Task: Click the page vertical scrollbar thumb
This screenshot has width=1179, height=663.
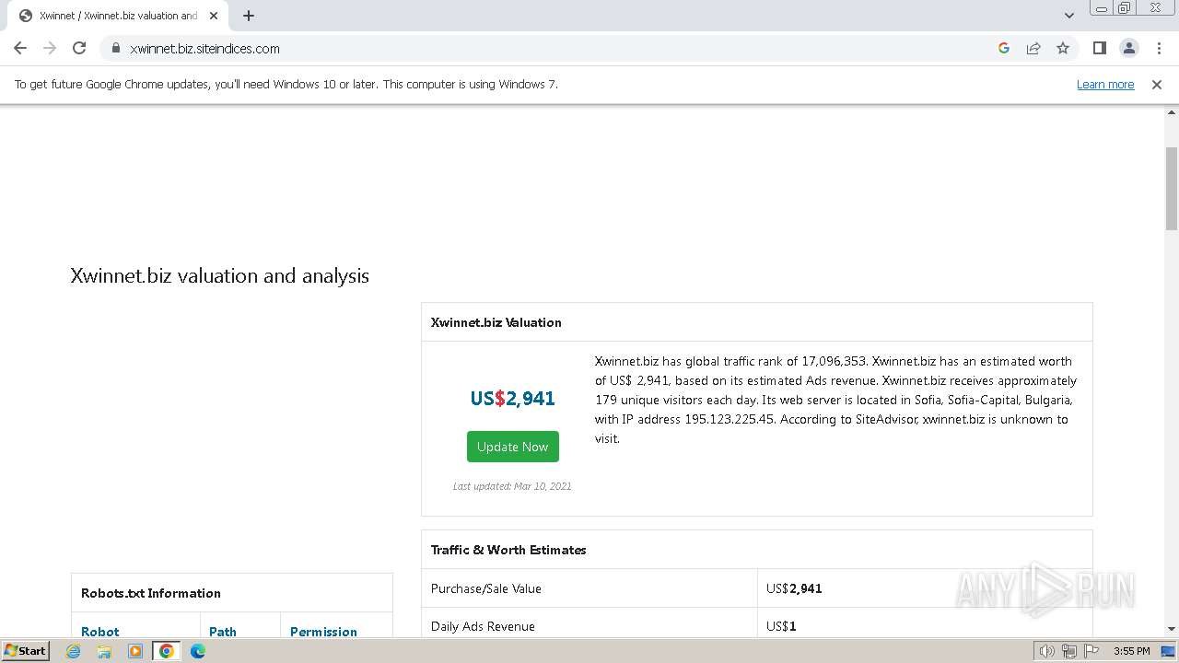Action: pos(1172,189)
